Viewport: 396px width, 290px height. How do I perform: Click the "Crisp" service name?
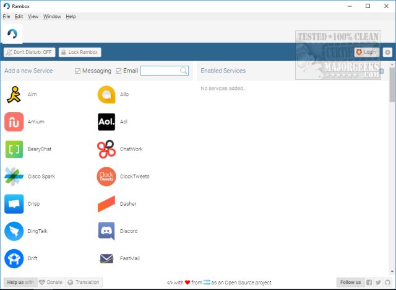click(x=33, y=204)
